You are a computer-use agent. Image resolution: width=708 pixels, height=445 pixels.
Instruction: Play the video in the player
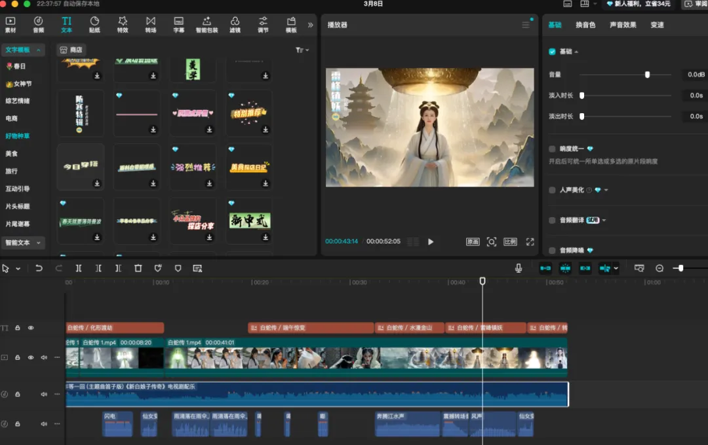pos(431,241)
